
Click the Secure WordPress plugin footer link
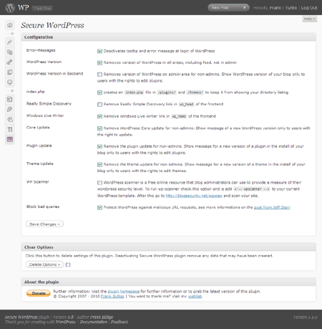[21, 317]
